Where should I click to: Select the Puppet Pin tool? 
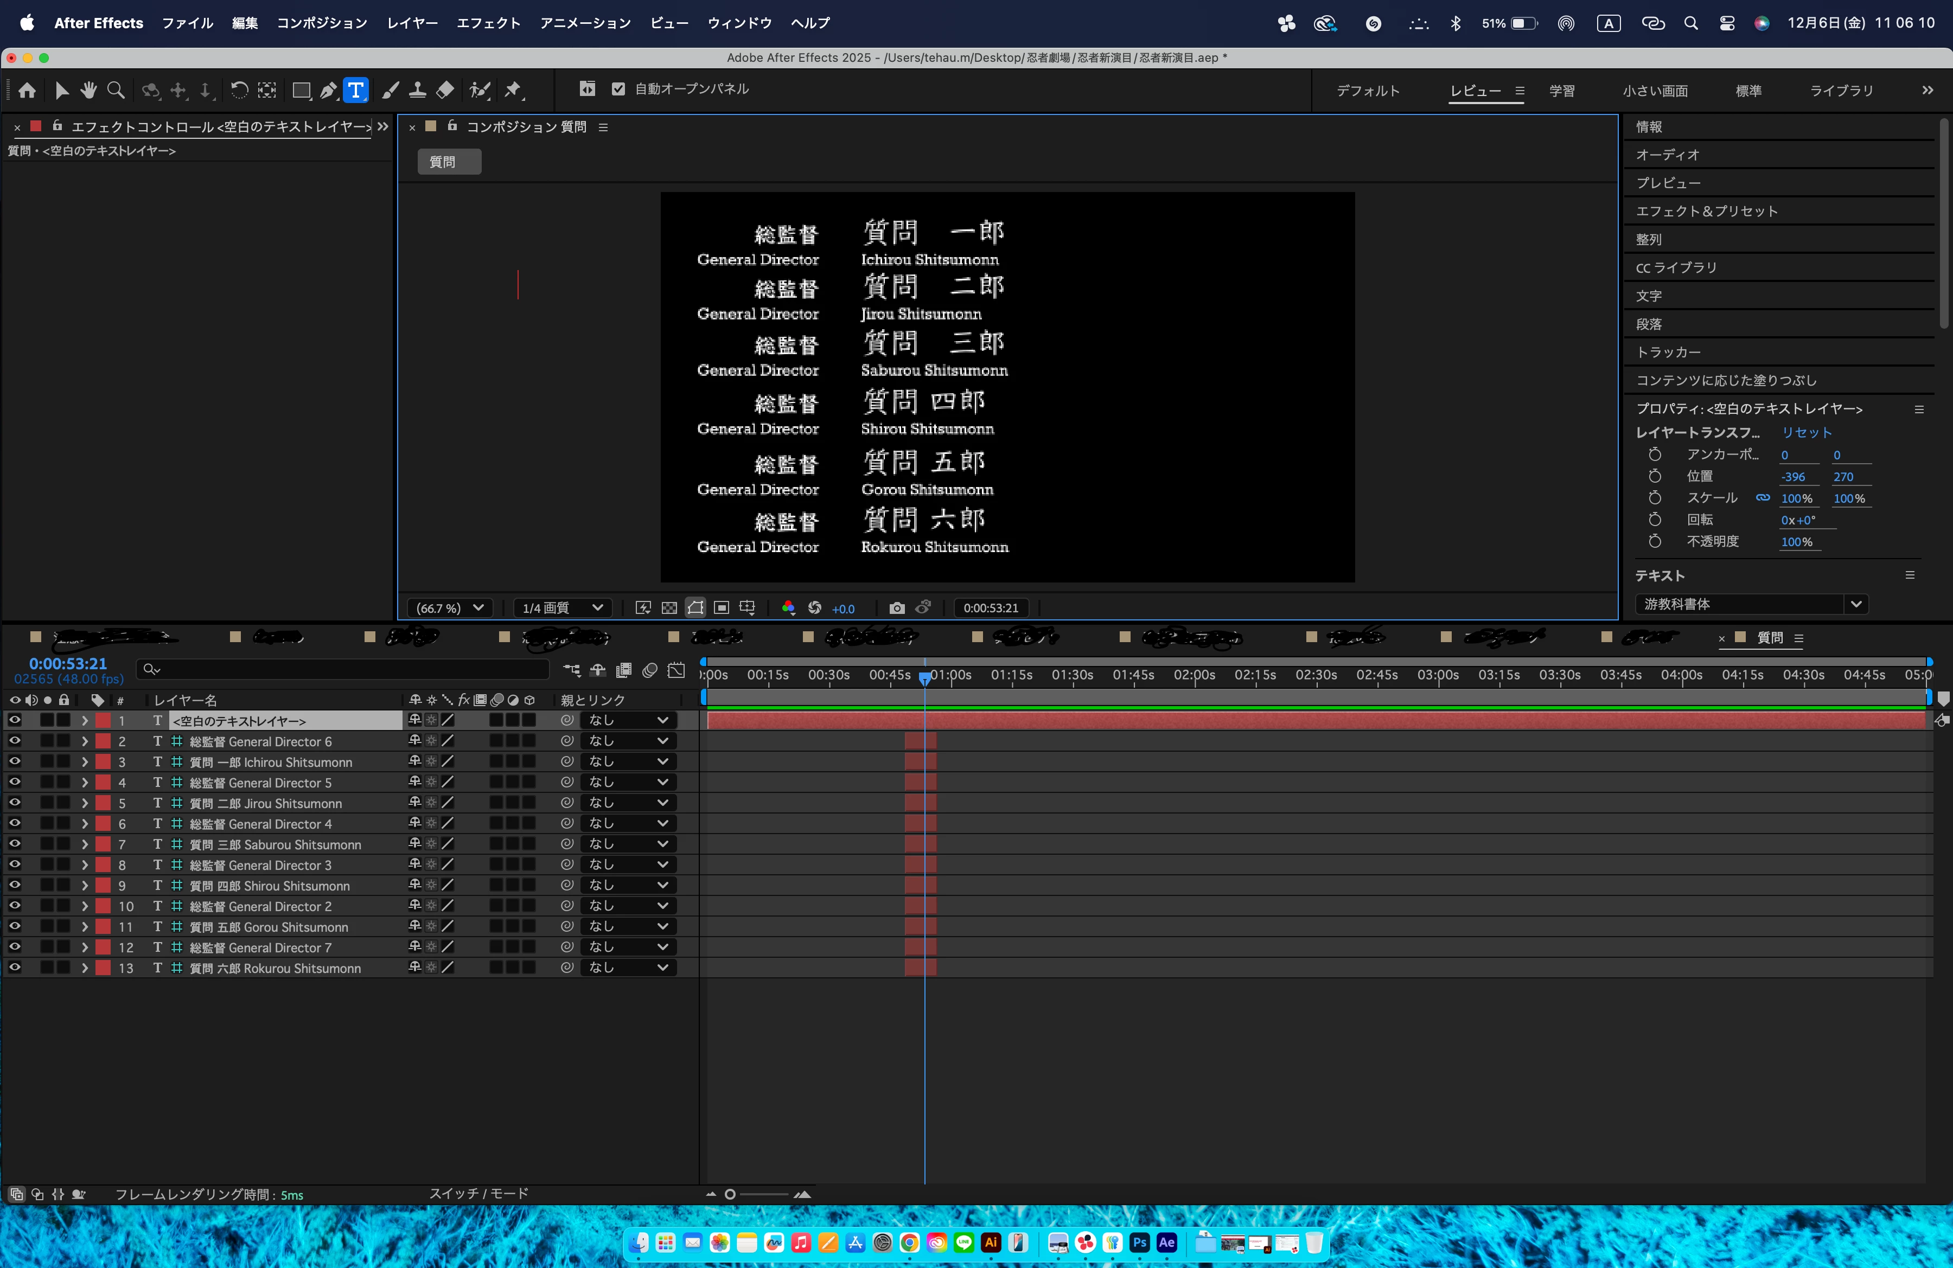(x=514, y=90)
